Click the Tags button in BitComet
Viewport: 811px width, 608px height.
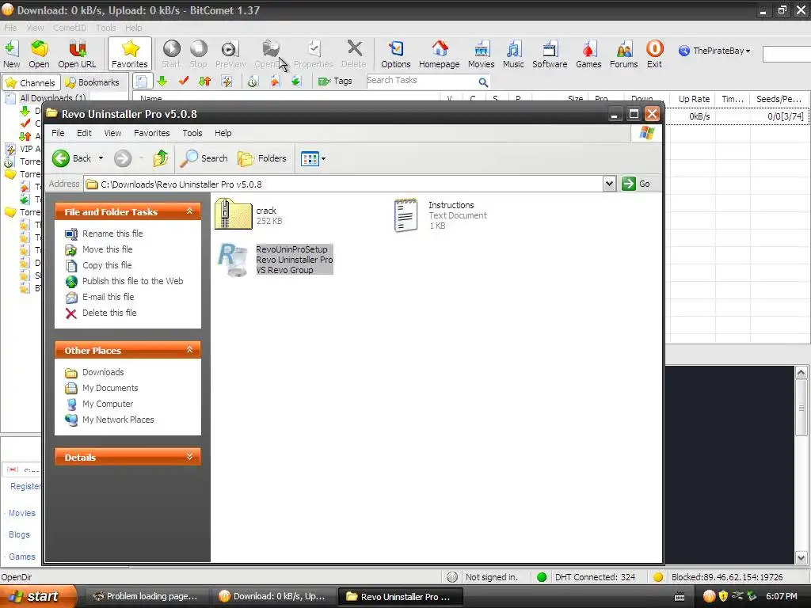[x=335, y=82]
